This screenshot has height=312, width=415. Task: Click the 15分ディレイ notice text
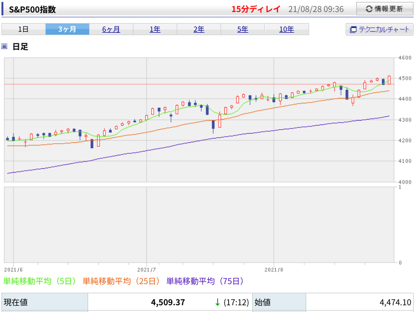coord(256,9)
